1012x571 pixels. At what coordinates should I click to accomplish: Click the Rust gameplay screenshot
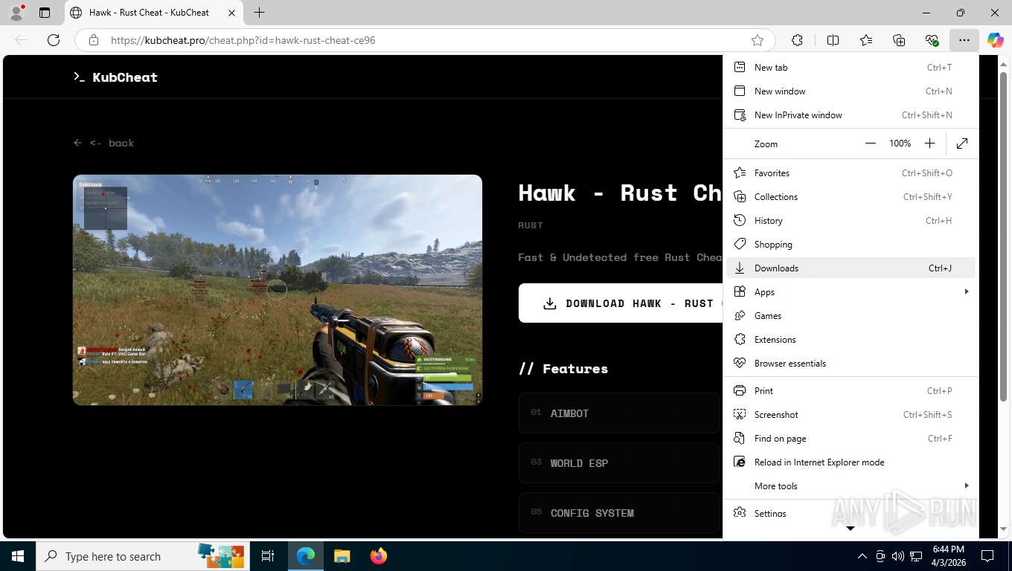278,290
